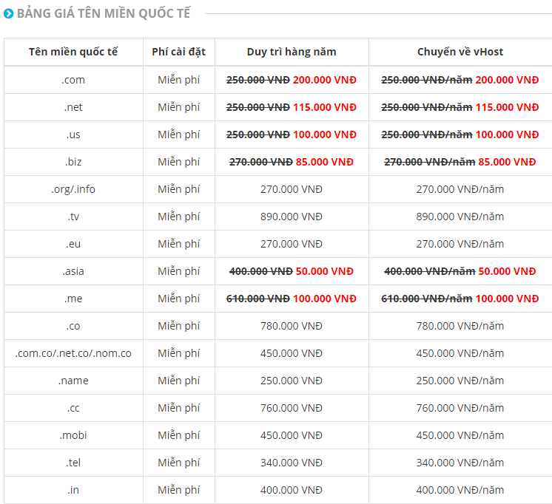Viewport: 552px width, 504px height.
Task: Click the 'Duy trì hàng năm' column header
Action: pyautogui.click(x=292, y=52)
